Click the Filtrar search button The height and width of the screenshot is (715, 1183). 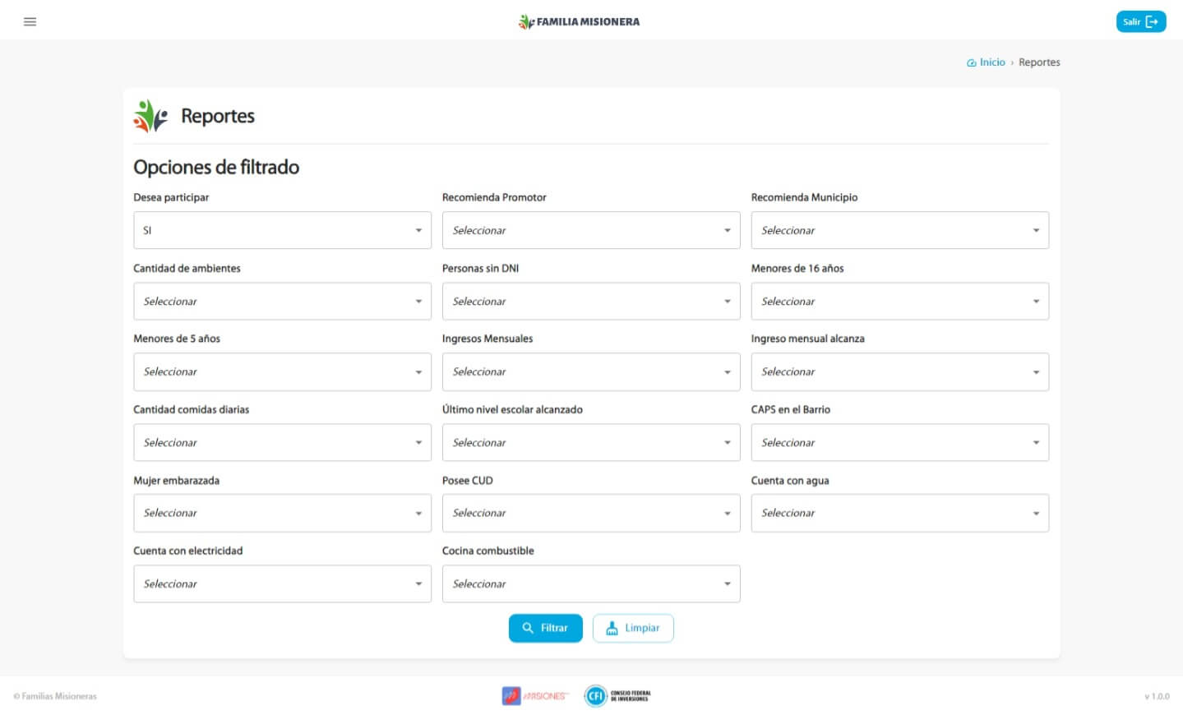545,628
